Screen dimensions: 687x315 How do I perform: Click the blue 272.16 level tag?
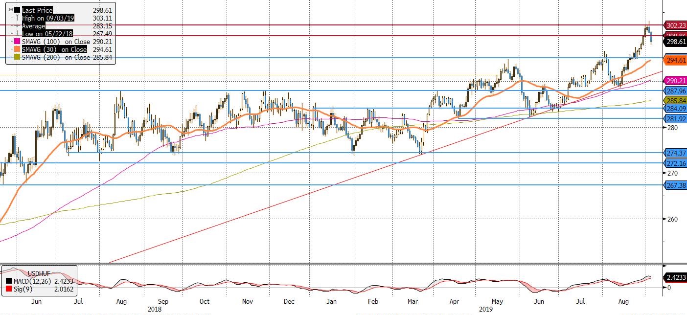pos(676,163)
